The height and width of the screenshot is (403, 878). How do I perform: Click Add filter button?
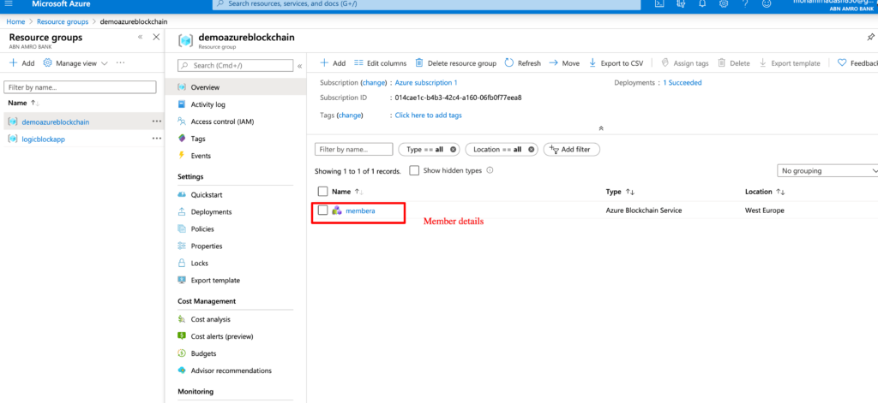(x=572, y=150)
